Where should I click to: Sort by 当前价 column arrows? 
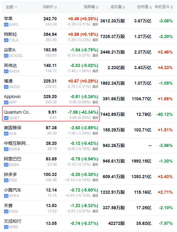point(56,7)
